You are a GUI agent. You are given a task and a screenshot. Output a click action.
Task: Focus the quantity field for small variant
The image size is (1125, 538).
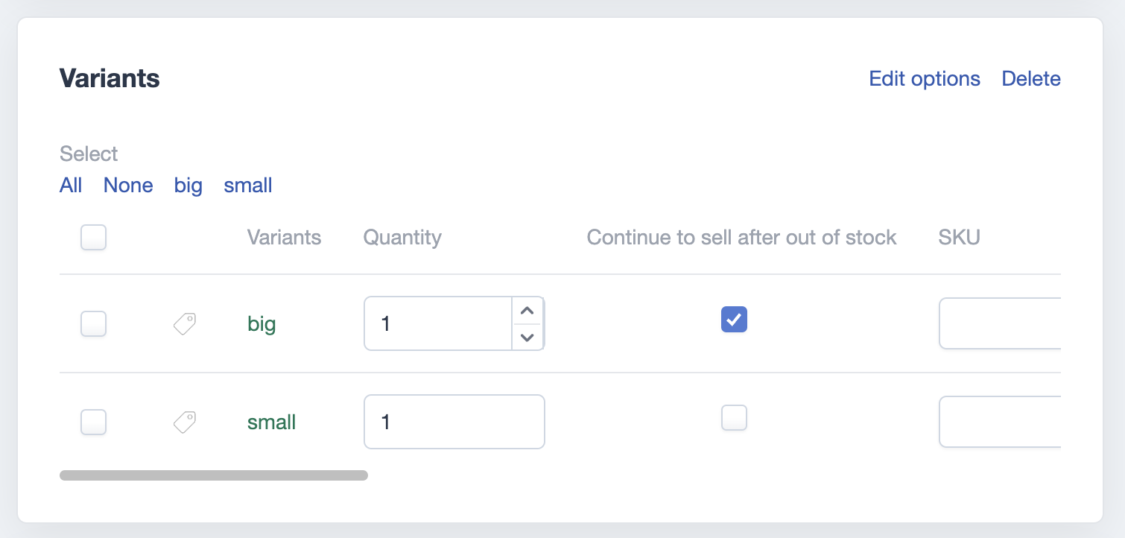pos(454,422)
